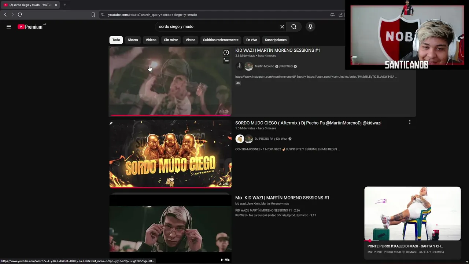Click the cast screen icon in address bar
This screenshot has width=469, height=264.
tap(332, 15)
